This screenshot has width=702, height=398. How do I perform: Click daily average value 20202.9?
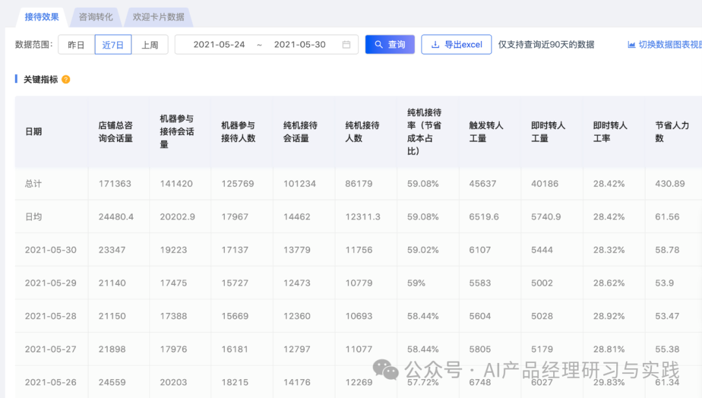pos(177,217)
